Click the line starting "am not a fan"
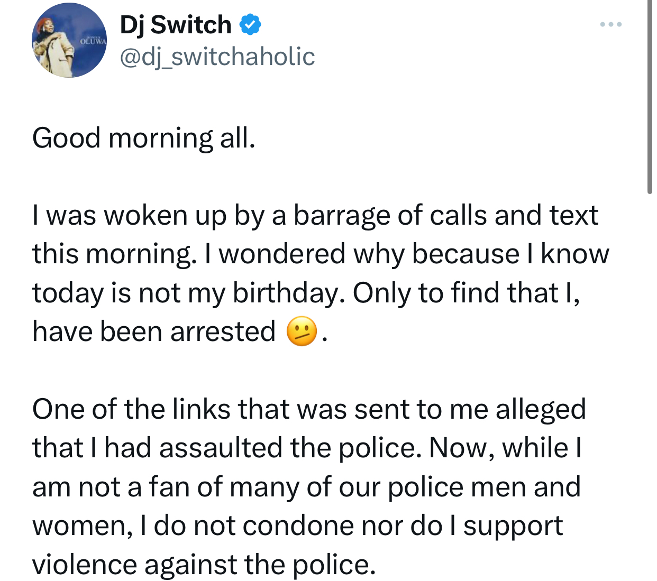This screenshot has height=581, width=657. coord(306,487)
